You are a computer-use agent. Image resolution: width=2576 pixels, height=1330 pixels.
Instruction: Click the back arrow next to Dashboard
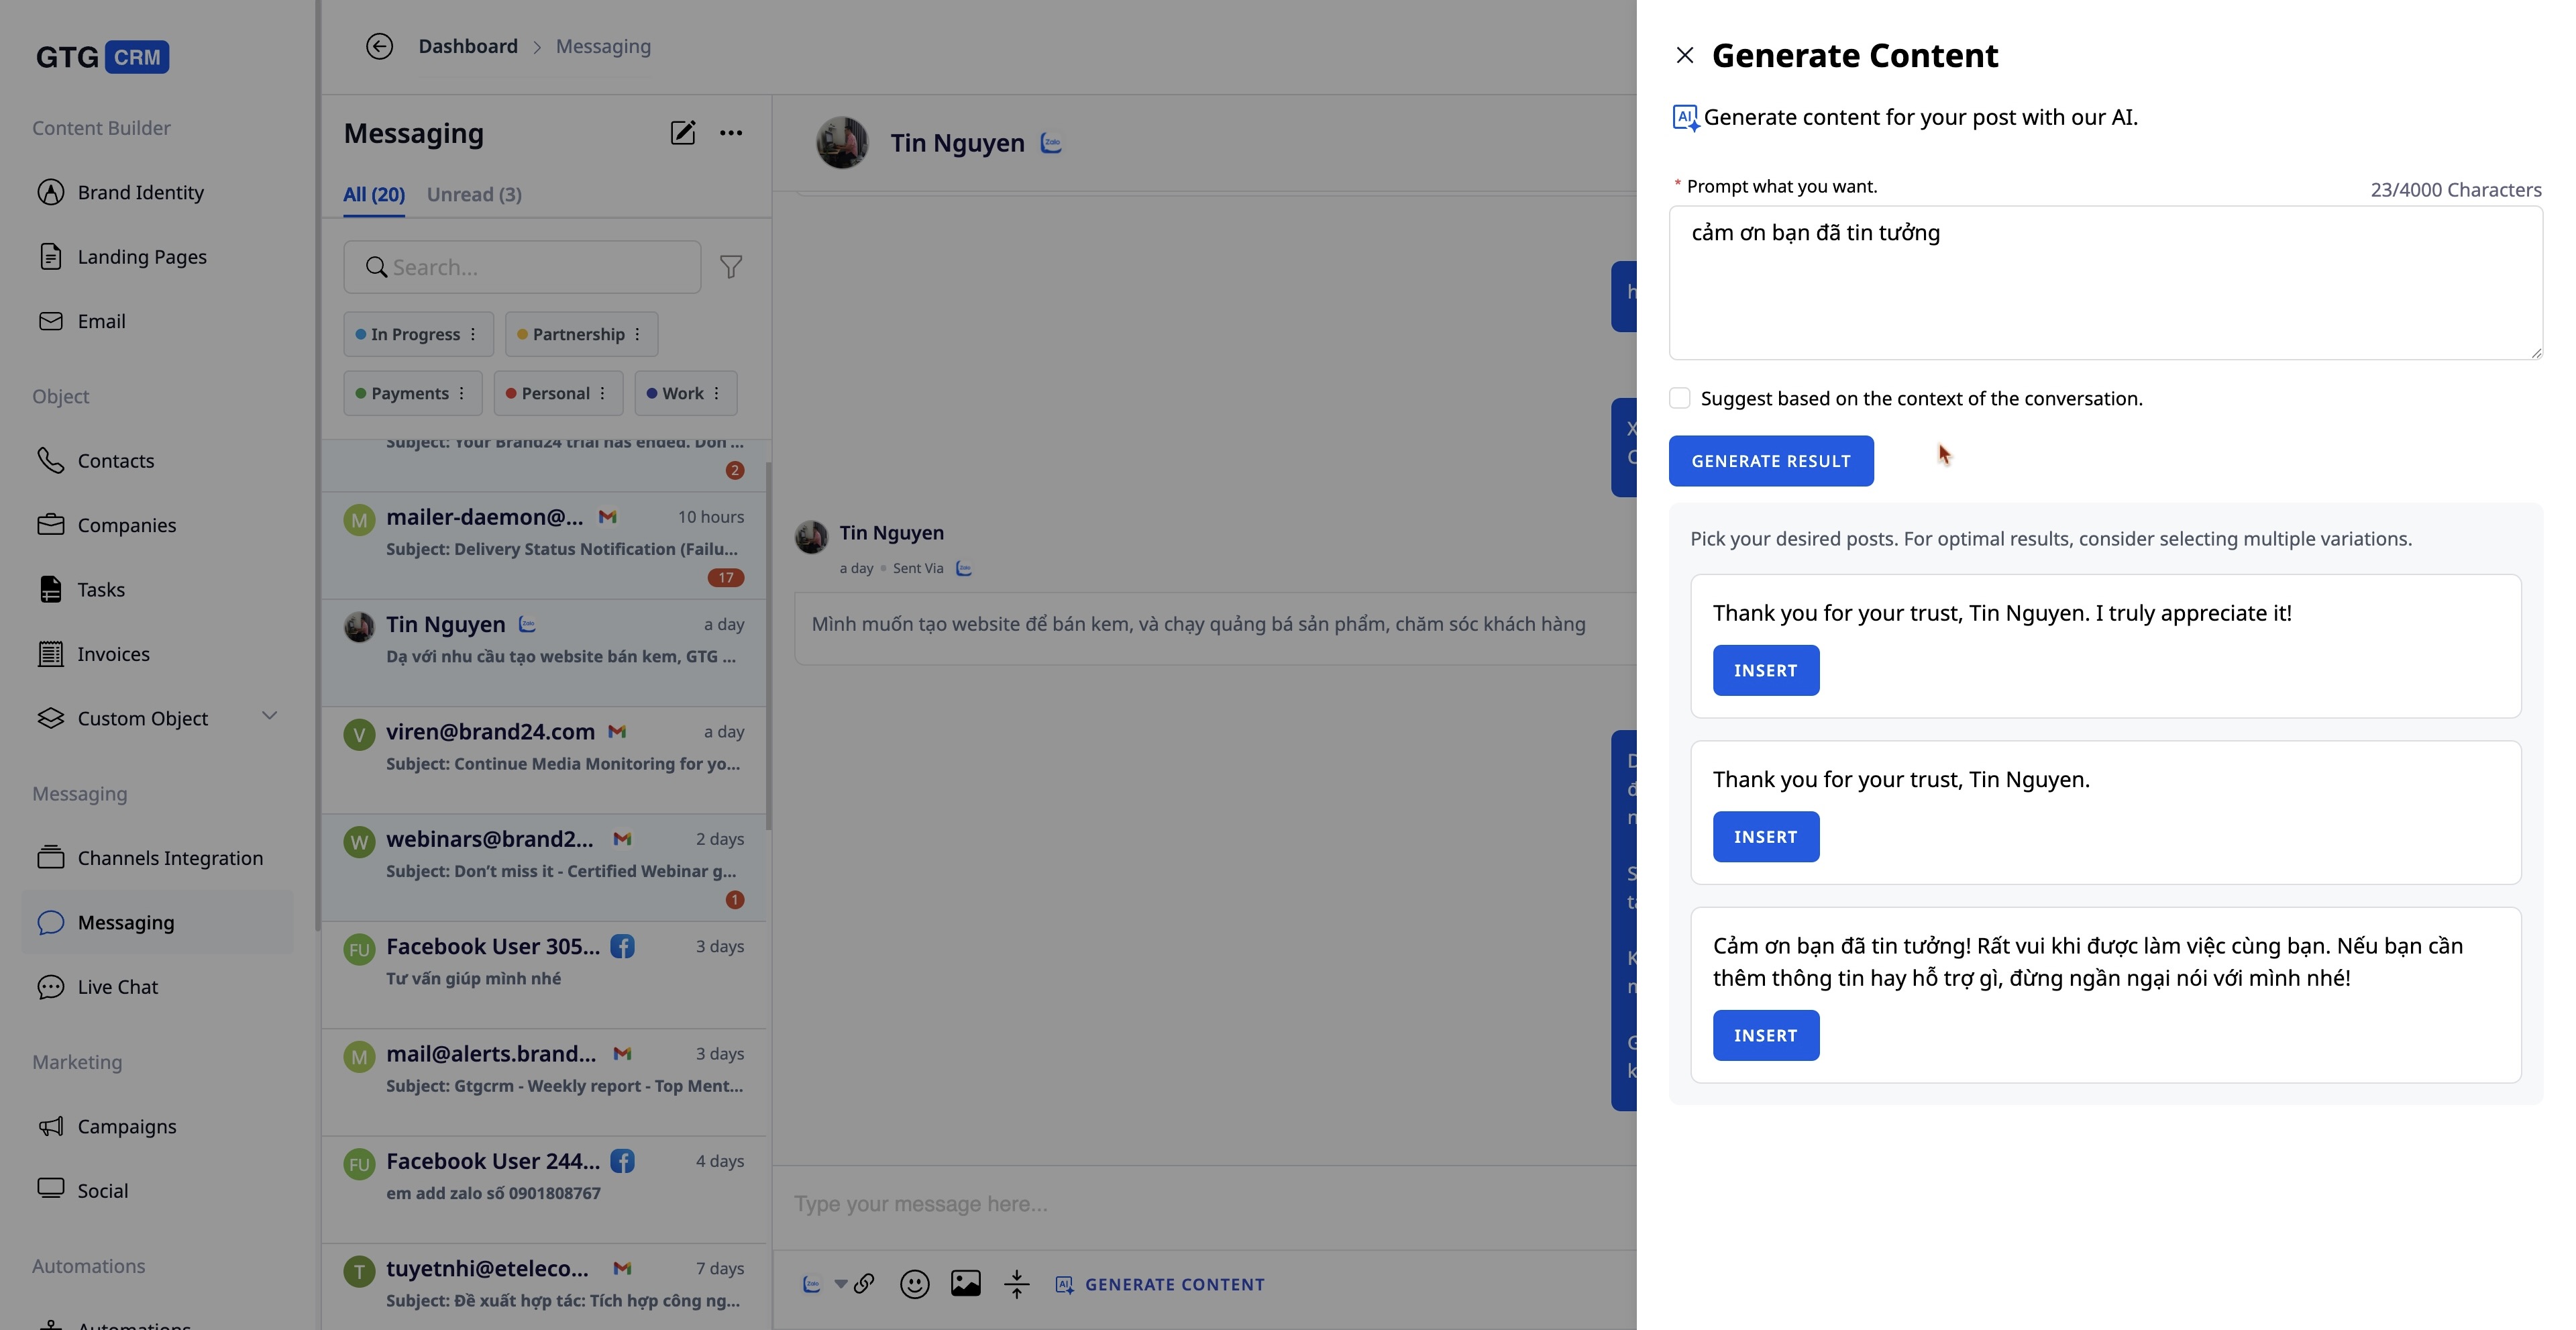pos(379,46)
